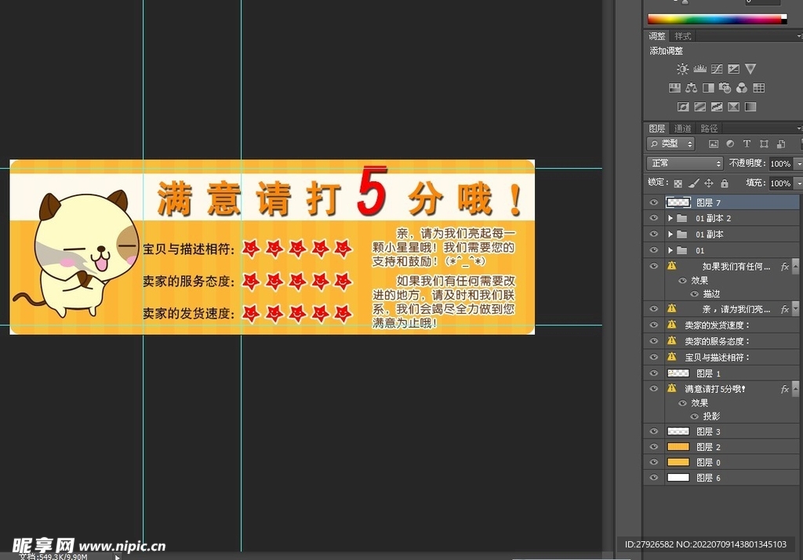Hide the 图层 1 layer

[653, 373]
